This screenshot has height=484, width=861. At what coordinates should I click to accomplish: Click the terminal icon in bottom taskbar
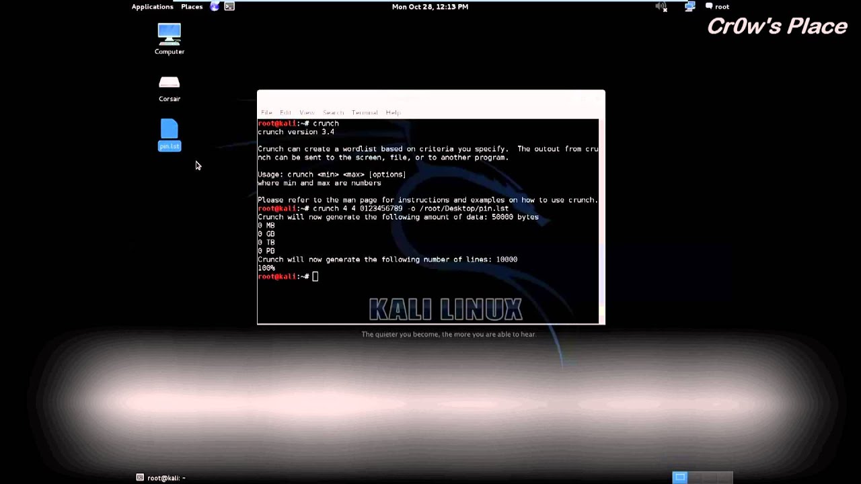tap(140, 478)
